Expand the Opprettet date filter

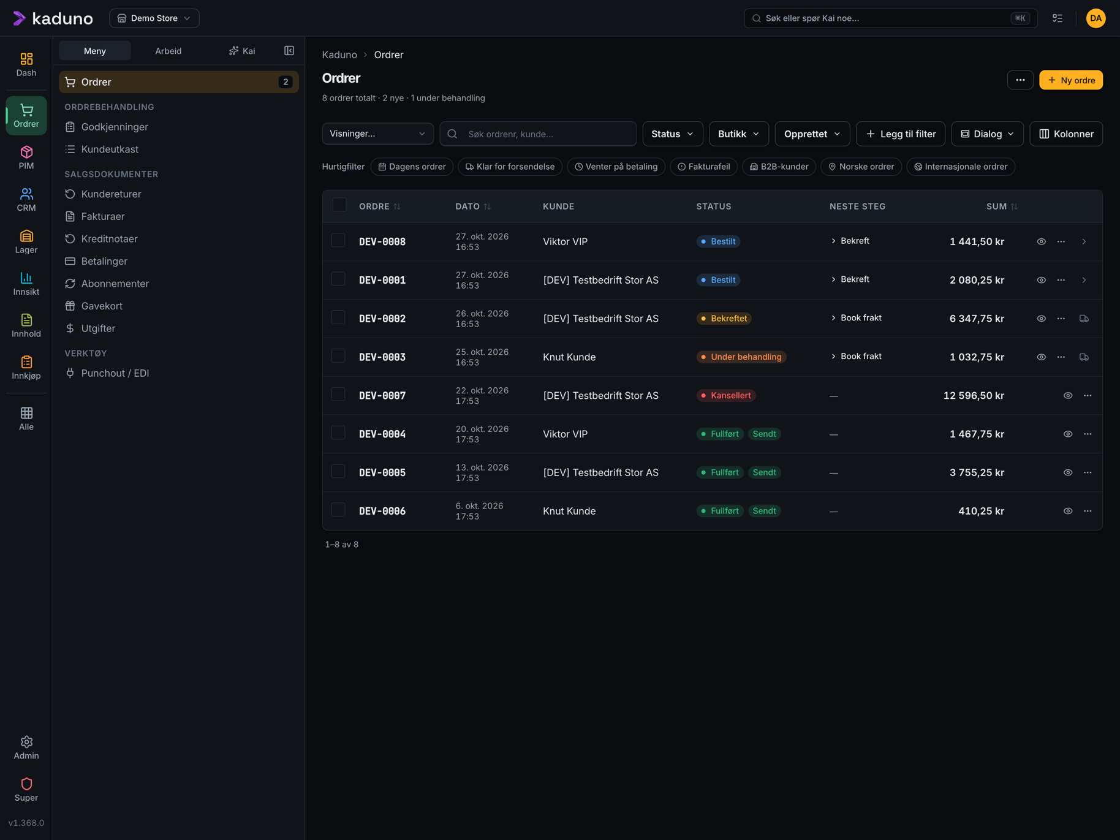812,134
